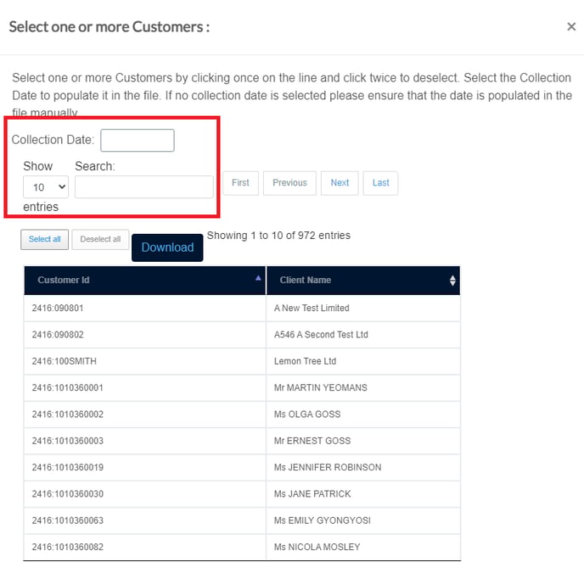Image resolution: width=584 pixels, height=573 pixels.
Task: Click the Collection Date field
Action: pyautogui.click(x=138, y=140)
